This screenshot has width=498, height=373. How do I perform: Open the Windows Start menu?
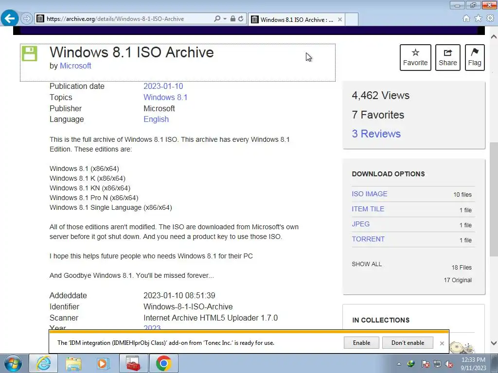13,363
